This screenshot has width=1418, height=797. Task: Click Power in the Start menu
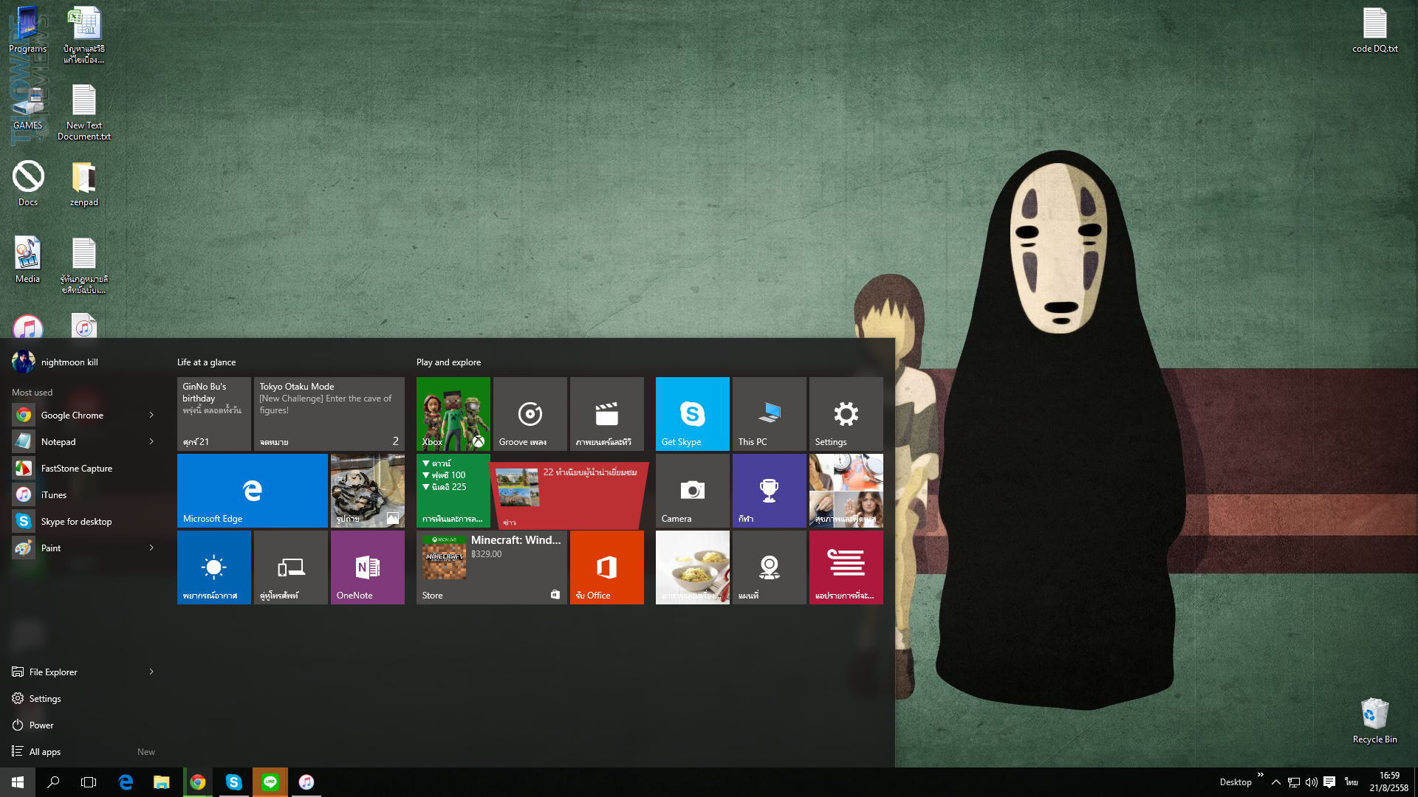point(41,725)
